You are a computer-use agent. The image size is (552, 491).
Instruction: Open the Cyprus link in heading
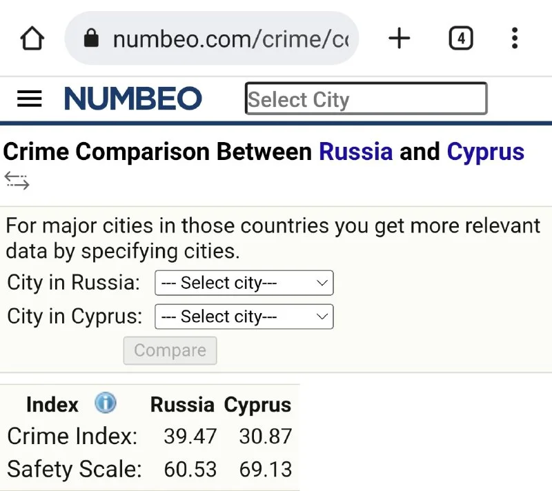tap(486, 152)
